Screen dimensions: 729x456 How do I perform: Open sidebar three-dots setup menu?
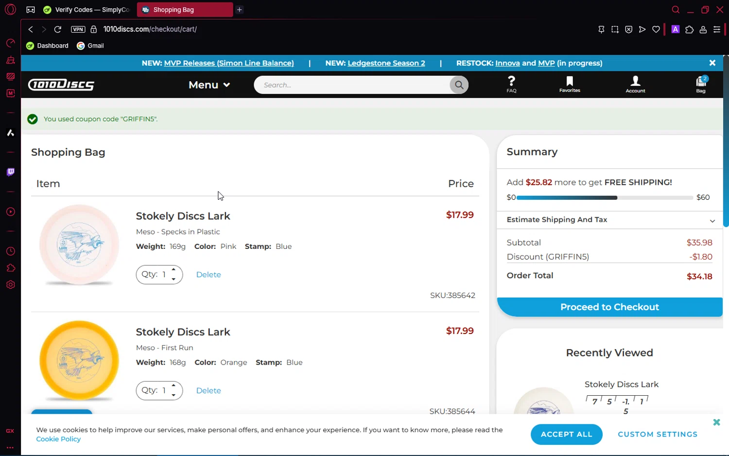[x=10, y=448]
